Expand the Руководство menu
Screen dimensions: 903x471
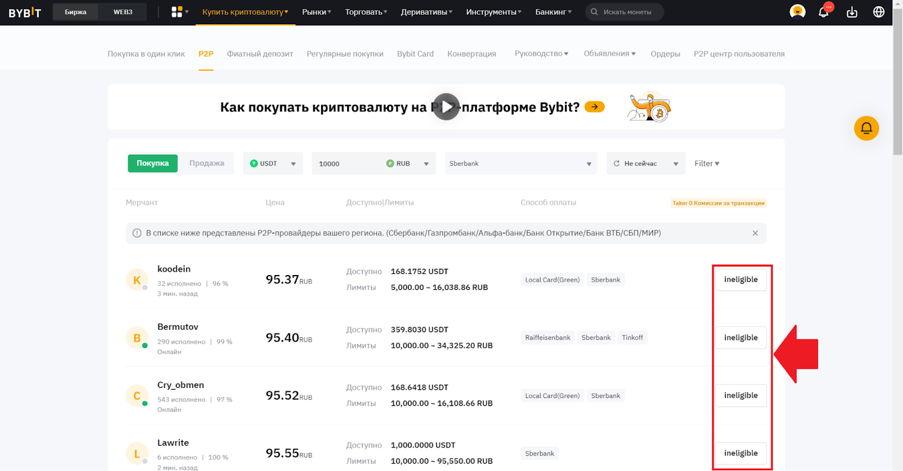click(542, 54)
